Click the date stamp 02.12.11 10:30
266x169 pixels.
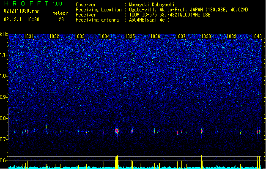pyautogui.click(x=22, y=19)
